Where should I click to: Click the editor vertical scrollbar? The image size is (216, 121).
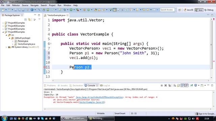[x=211, y=45]
